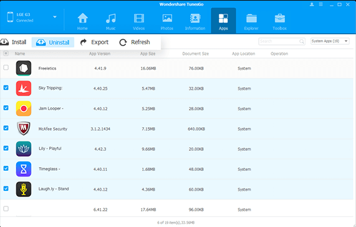Uncheck the Sky Tripping checkbox
Viewport: 356px width, 227px height.
(6, 88)
